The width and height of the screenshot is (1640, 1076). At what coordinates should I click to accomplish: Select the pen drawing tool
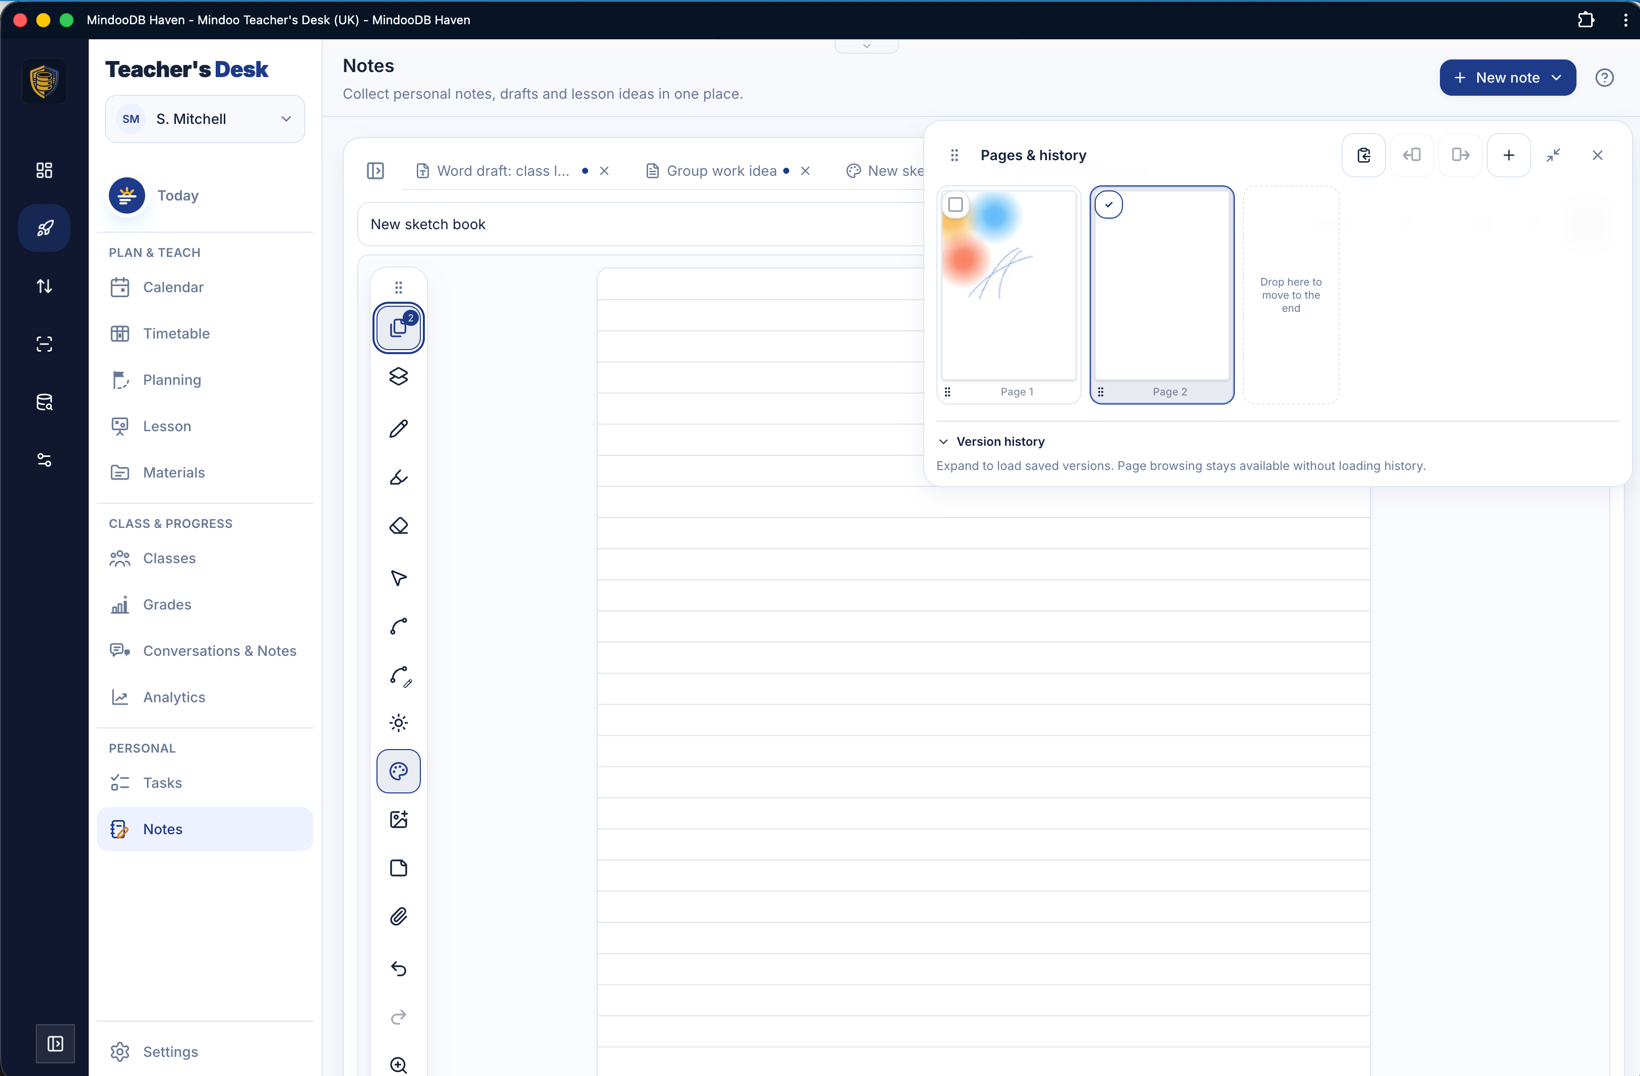tap(398, 429)
